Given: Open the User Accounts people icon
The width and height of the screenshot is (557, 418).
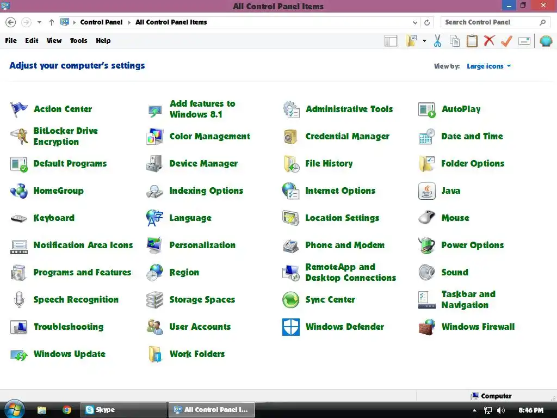Looking at the screenshot, I should tap(155, 327).
